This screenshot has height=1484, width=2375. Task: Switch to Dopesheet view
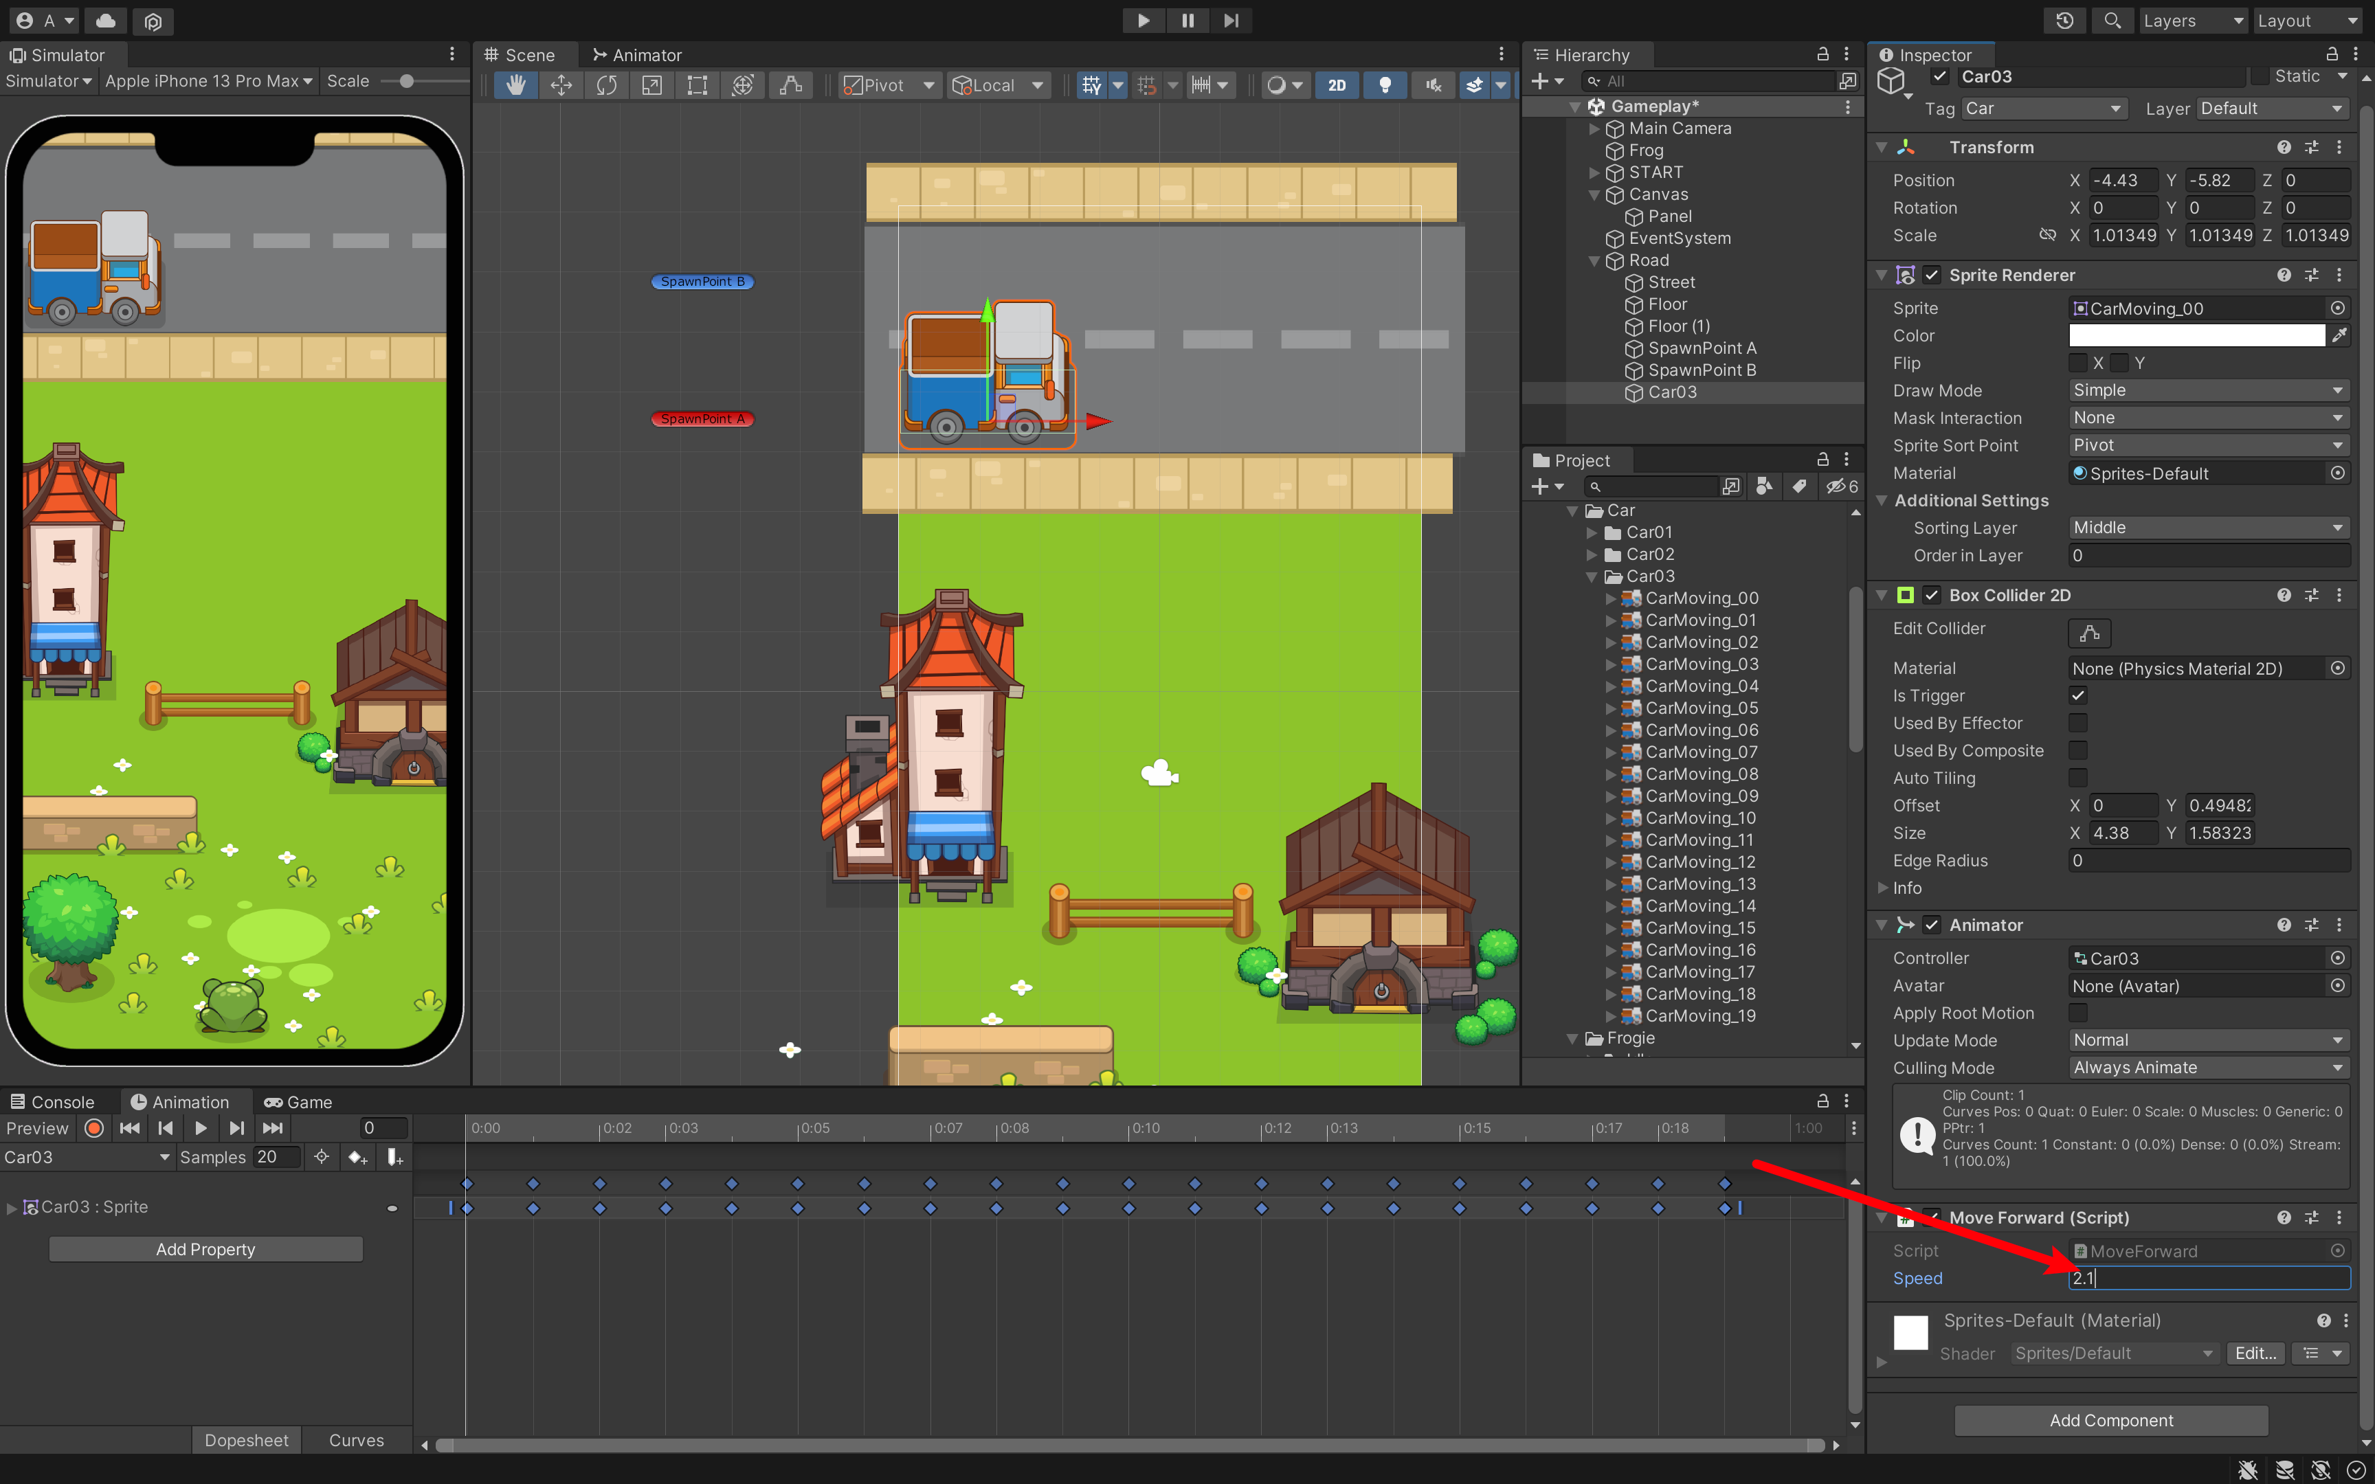pyautogui.click(x=246, y=1440)
